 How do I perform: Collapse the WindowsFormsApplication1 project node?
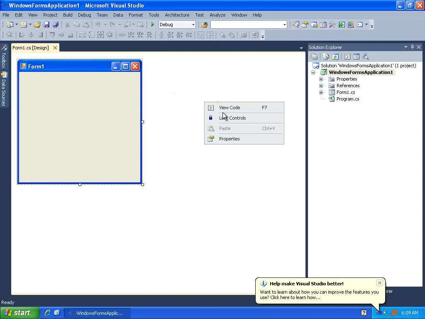[313, 72]
